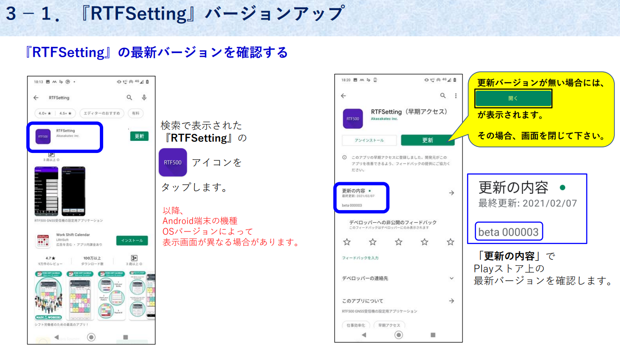This screenshot has width=620, height=350.
Task: Tap RTF500 app icon on detail page
Action: [353, 119]
